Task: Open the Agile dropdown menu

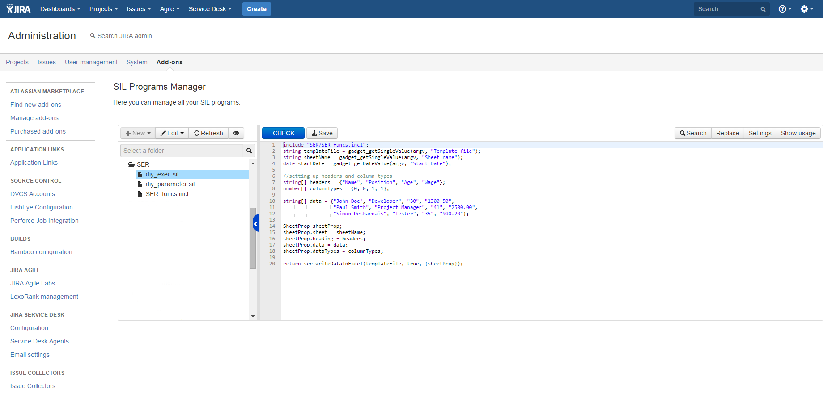Action: (170, 9)
